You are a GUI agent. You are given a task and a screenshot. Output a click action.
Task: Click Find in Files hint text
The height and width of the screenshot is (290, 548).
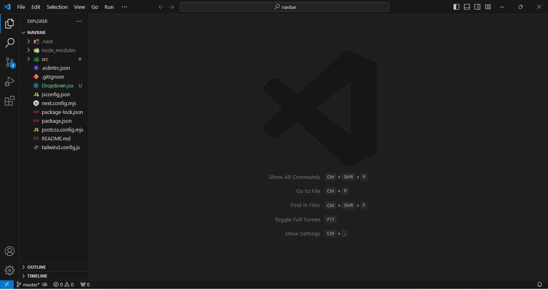[x=306, y=205]
